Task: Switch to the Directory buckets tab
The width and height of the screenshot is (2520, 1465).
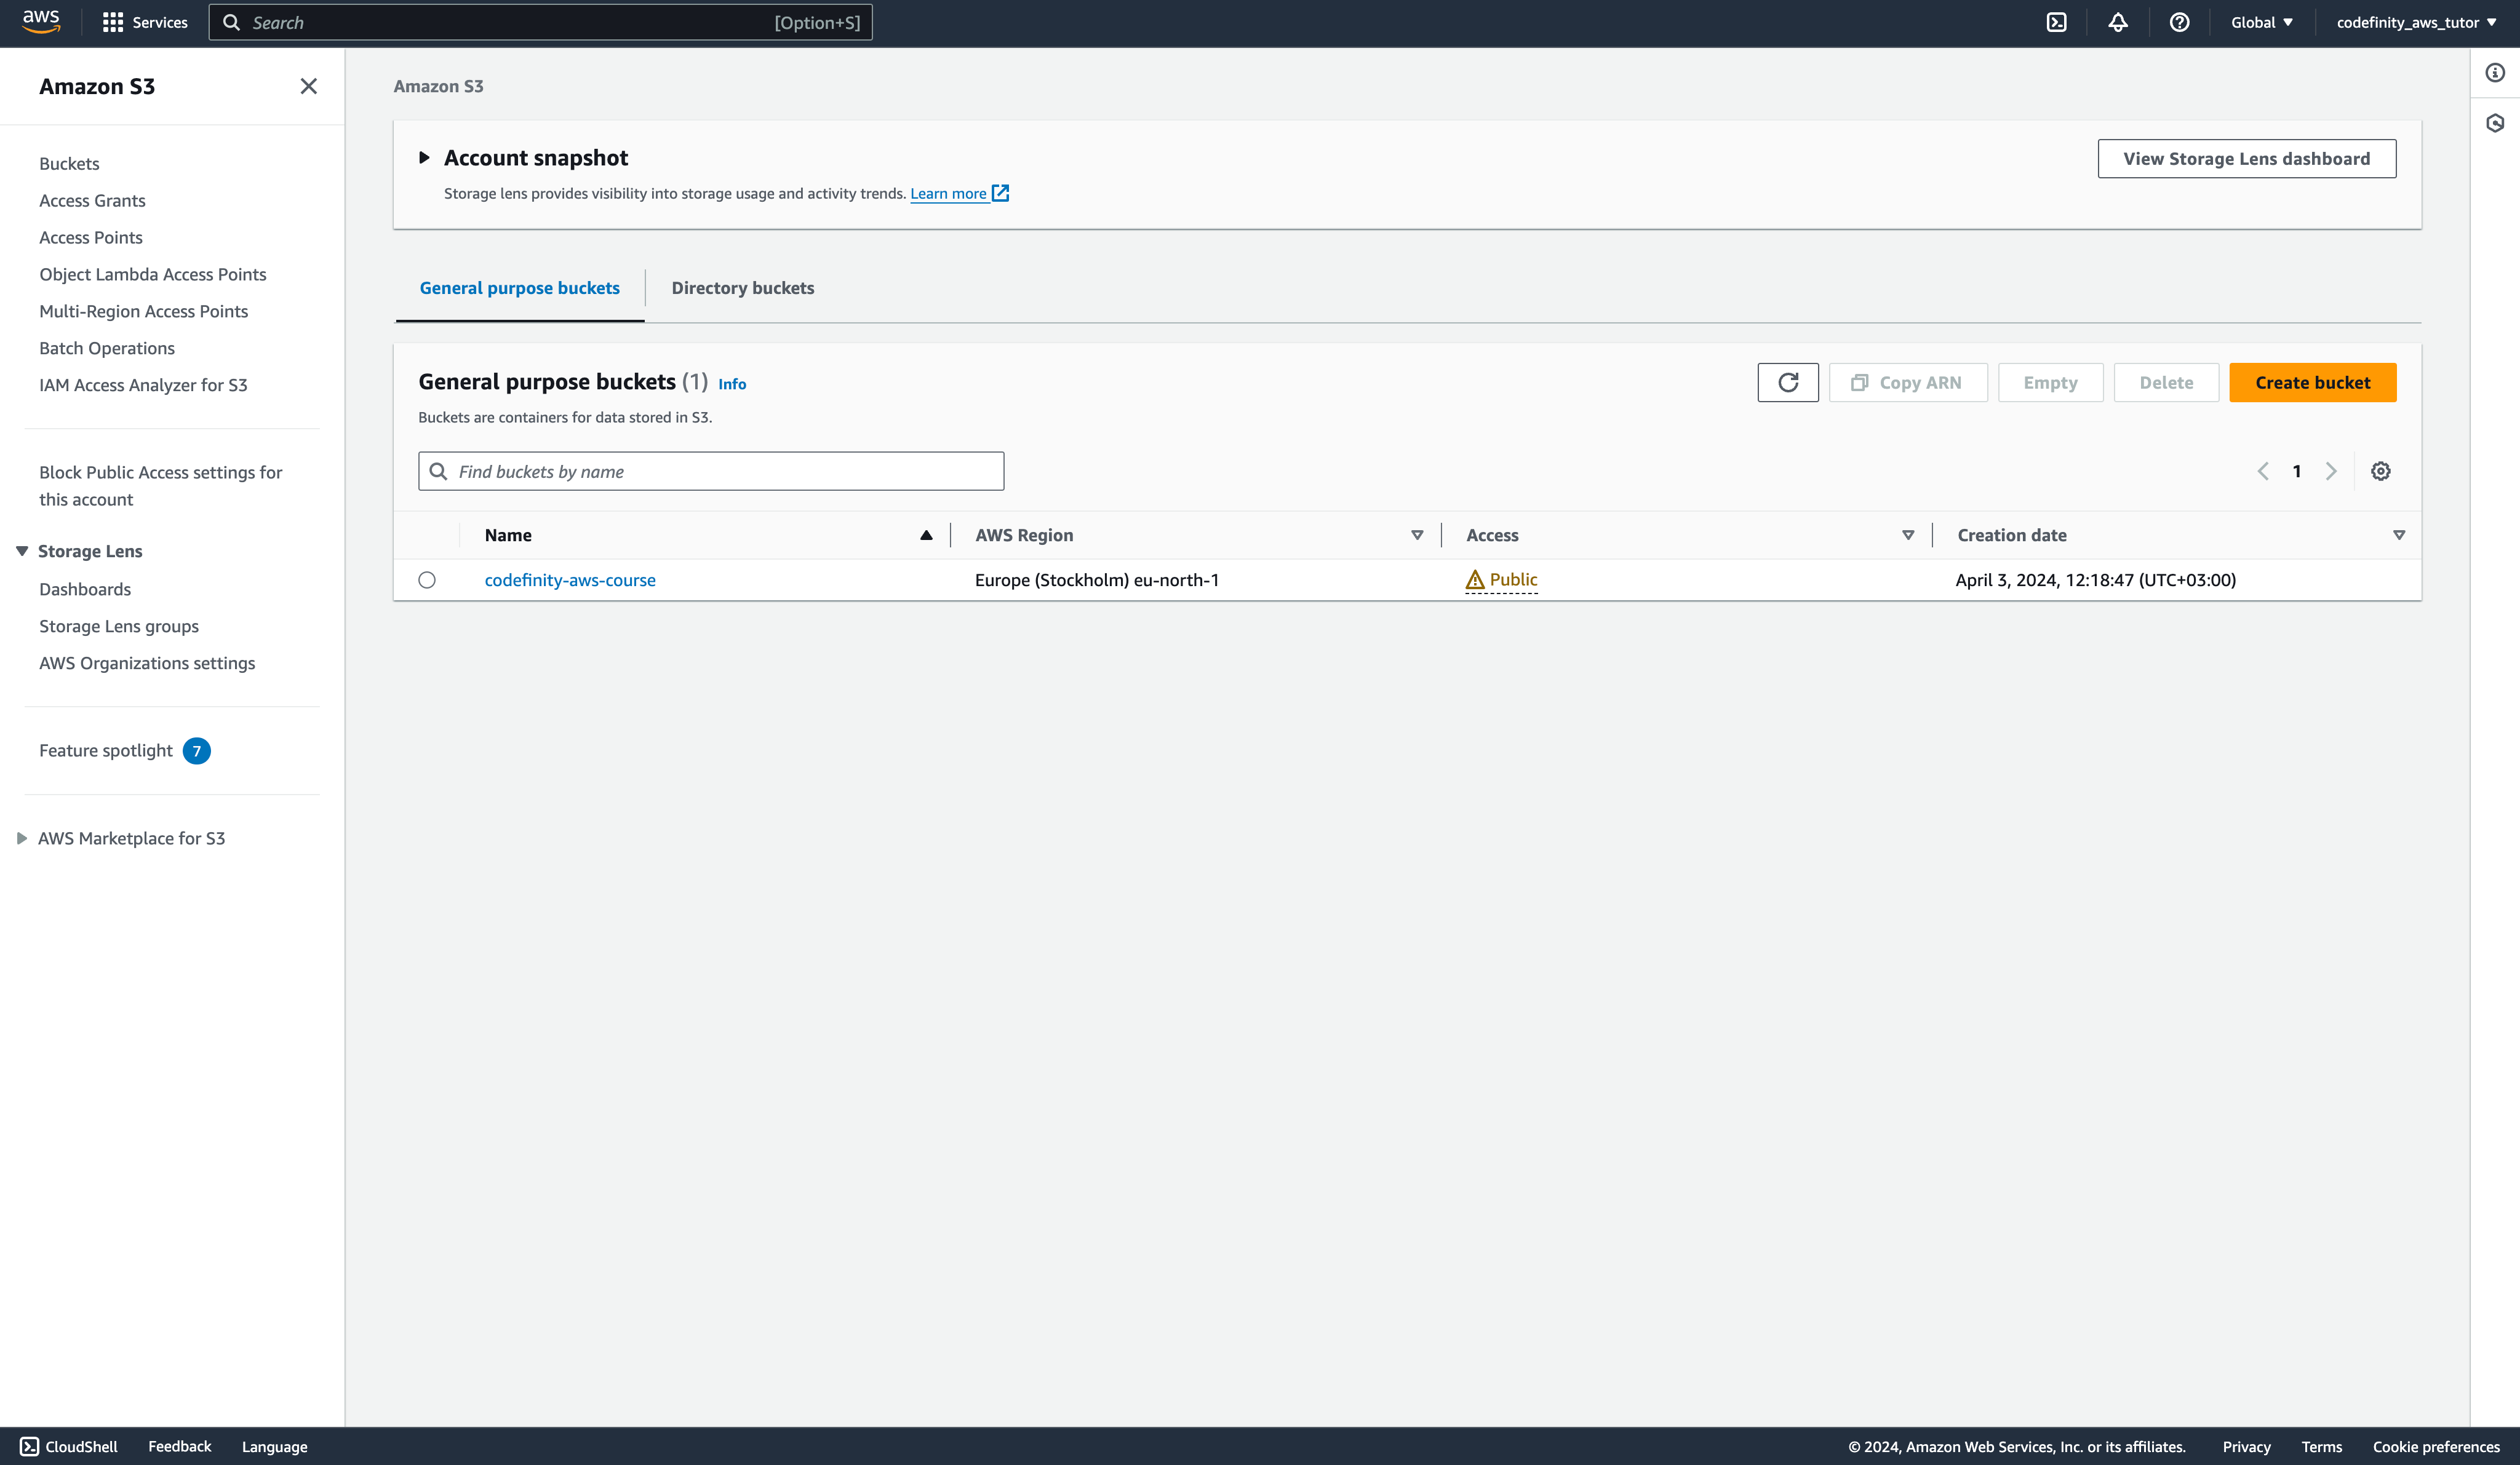Action: click(742, 288)
